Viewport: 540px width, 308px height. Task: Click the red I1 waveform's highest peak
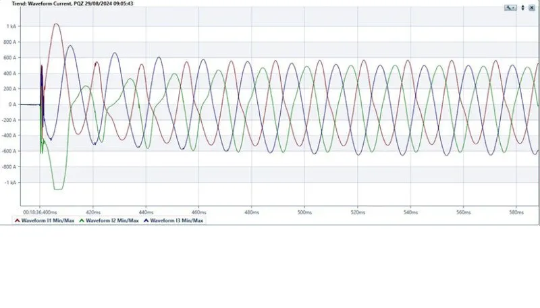pos(57,24)
